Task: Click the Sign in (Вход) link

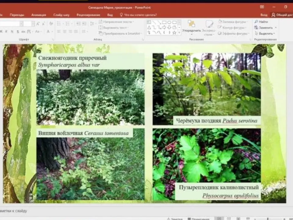Action: click(264, 15)
